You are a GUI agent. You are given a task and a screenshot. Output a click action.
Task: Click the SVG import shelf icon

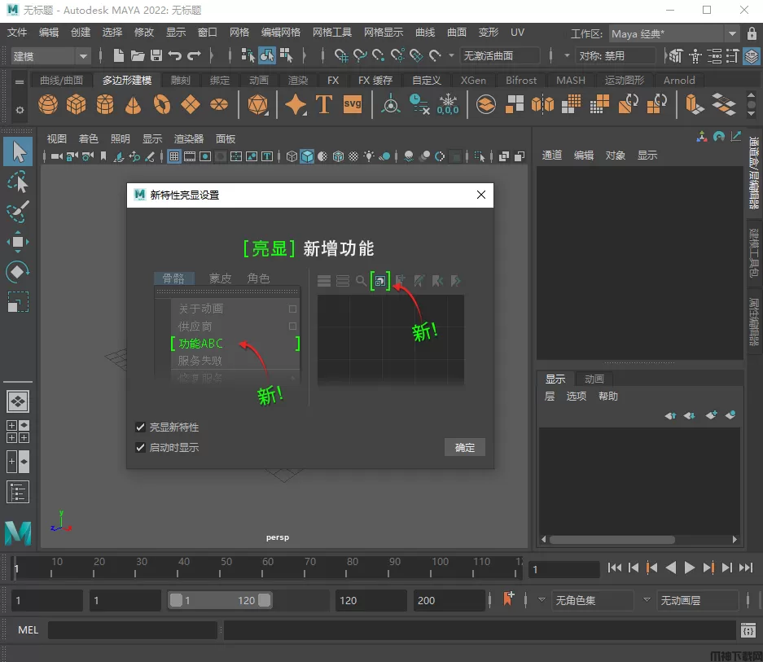tap(352, 104)
